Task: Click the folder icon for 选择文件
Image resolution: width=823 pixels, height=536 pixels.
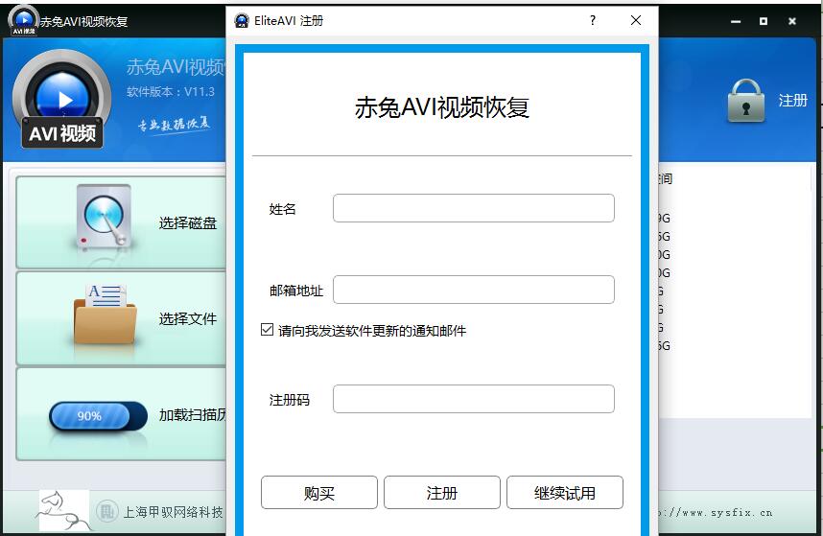Action: [105, 315]
